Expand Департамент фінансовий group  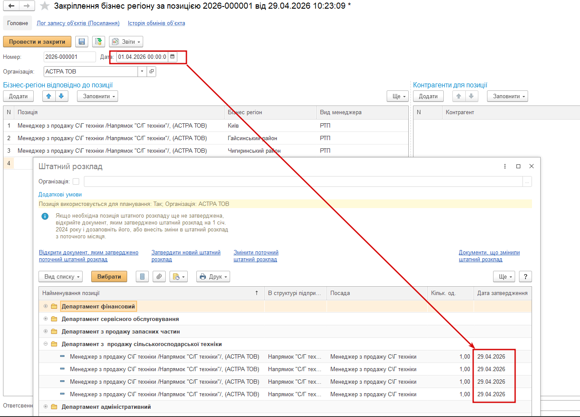pos(45,306)
